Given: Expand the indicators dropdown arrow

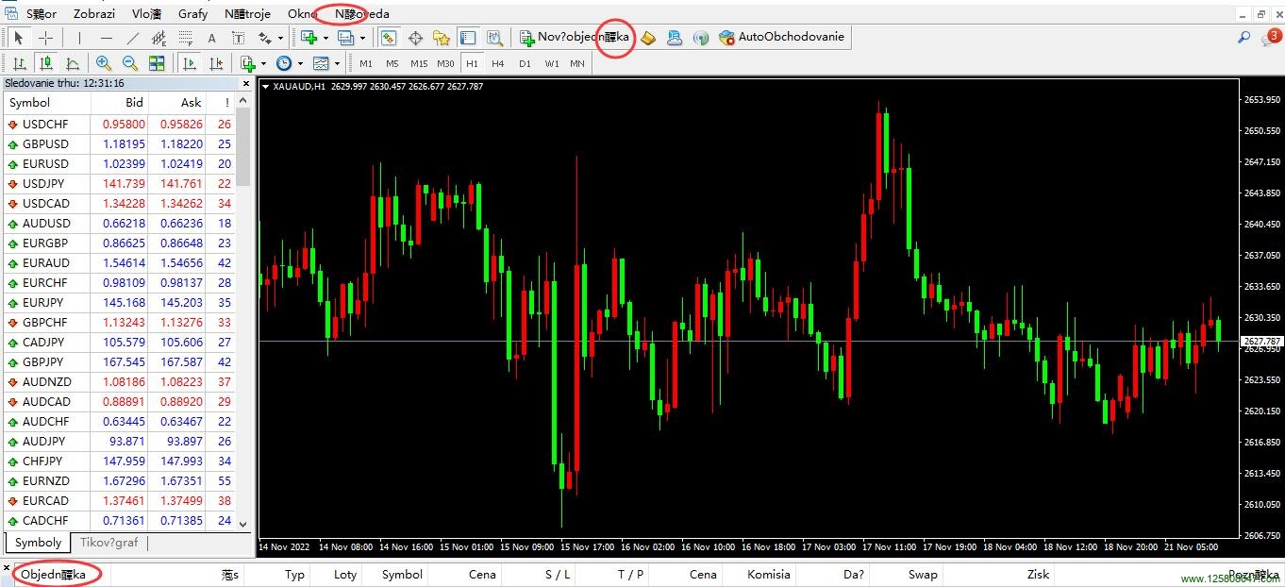Looking at the screenshot, I should point(263,64).
